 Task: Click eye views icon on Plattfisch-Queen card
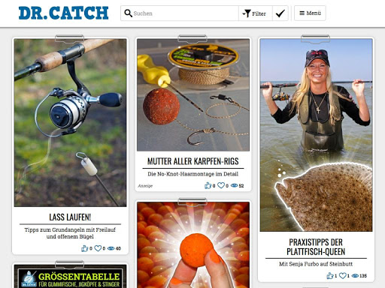point(355,276)
